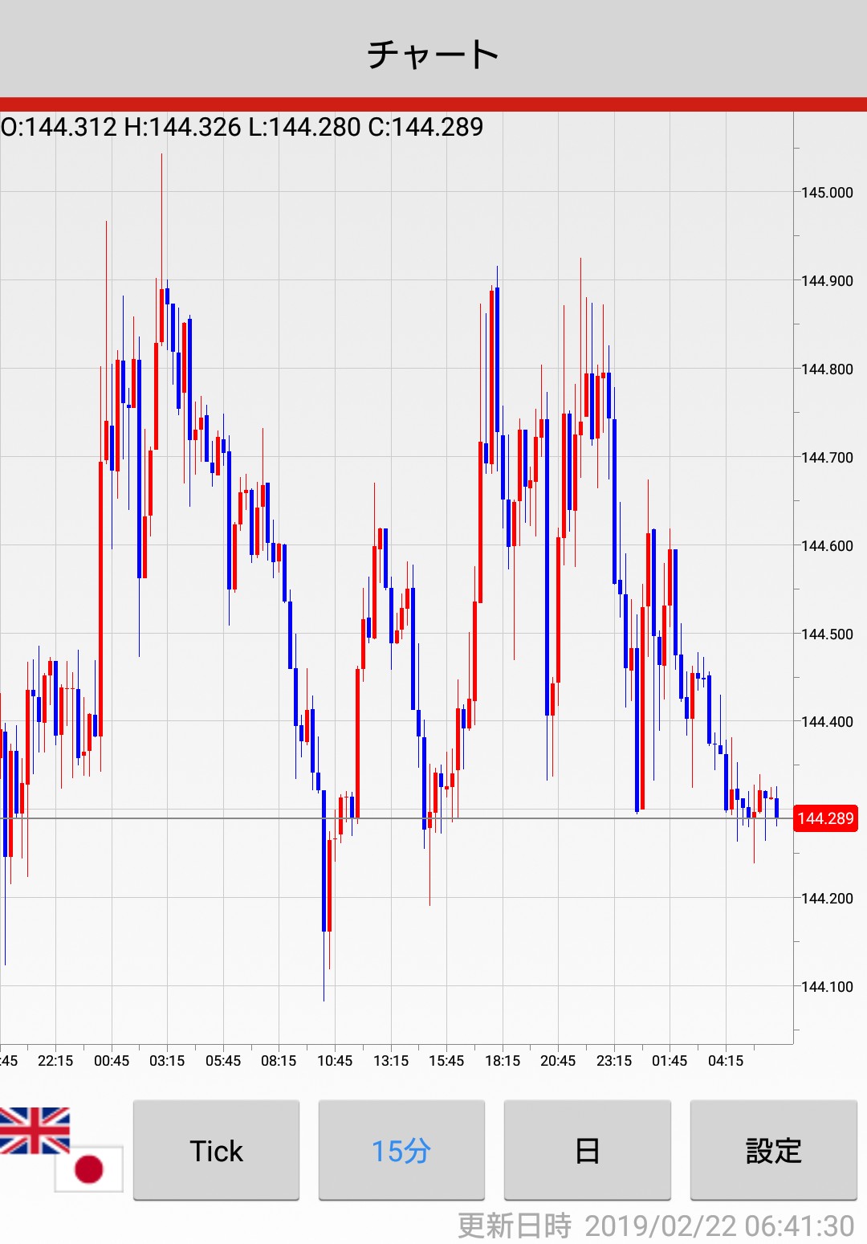Image resolution: width=867 pixels, height=1244 pixels.
Task: Switch the chart to Tick view
Action: coord(216,1150)
